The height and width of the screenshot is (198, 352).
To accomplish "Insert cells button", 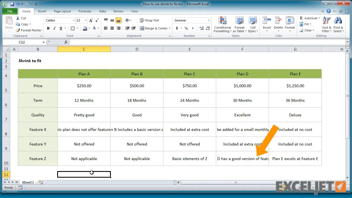I will pyautogui.click(x=267, y=24).
